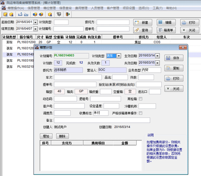Click the 计划类型 filter field in main window
Image resolution: width=201 pixels, height=176 pixels.
[x=61, y=22]
